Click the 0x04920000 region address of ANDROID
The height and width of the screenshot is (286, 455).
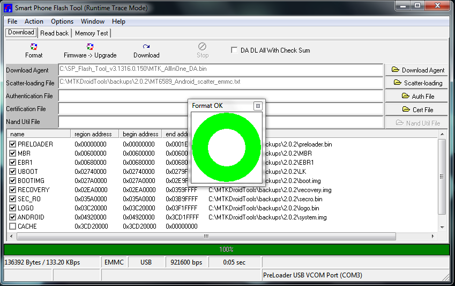(91, 217)
